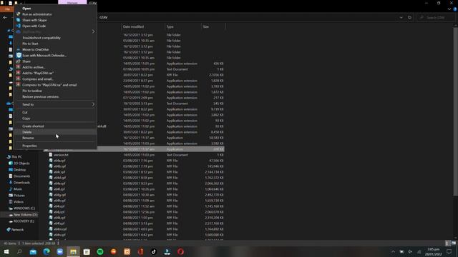
Task: Show hidden system tray icons
Action: (393, 252)
